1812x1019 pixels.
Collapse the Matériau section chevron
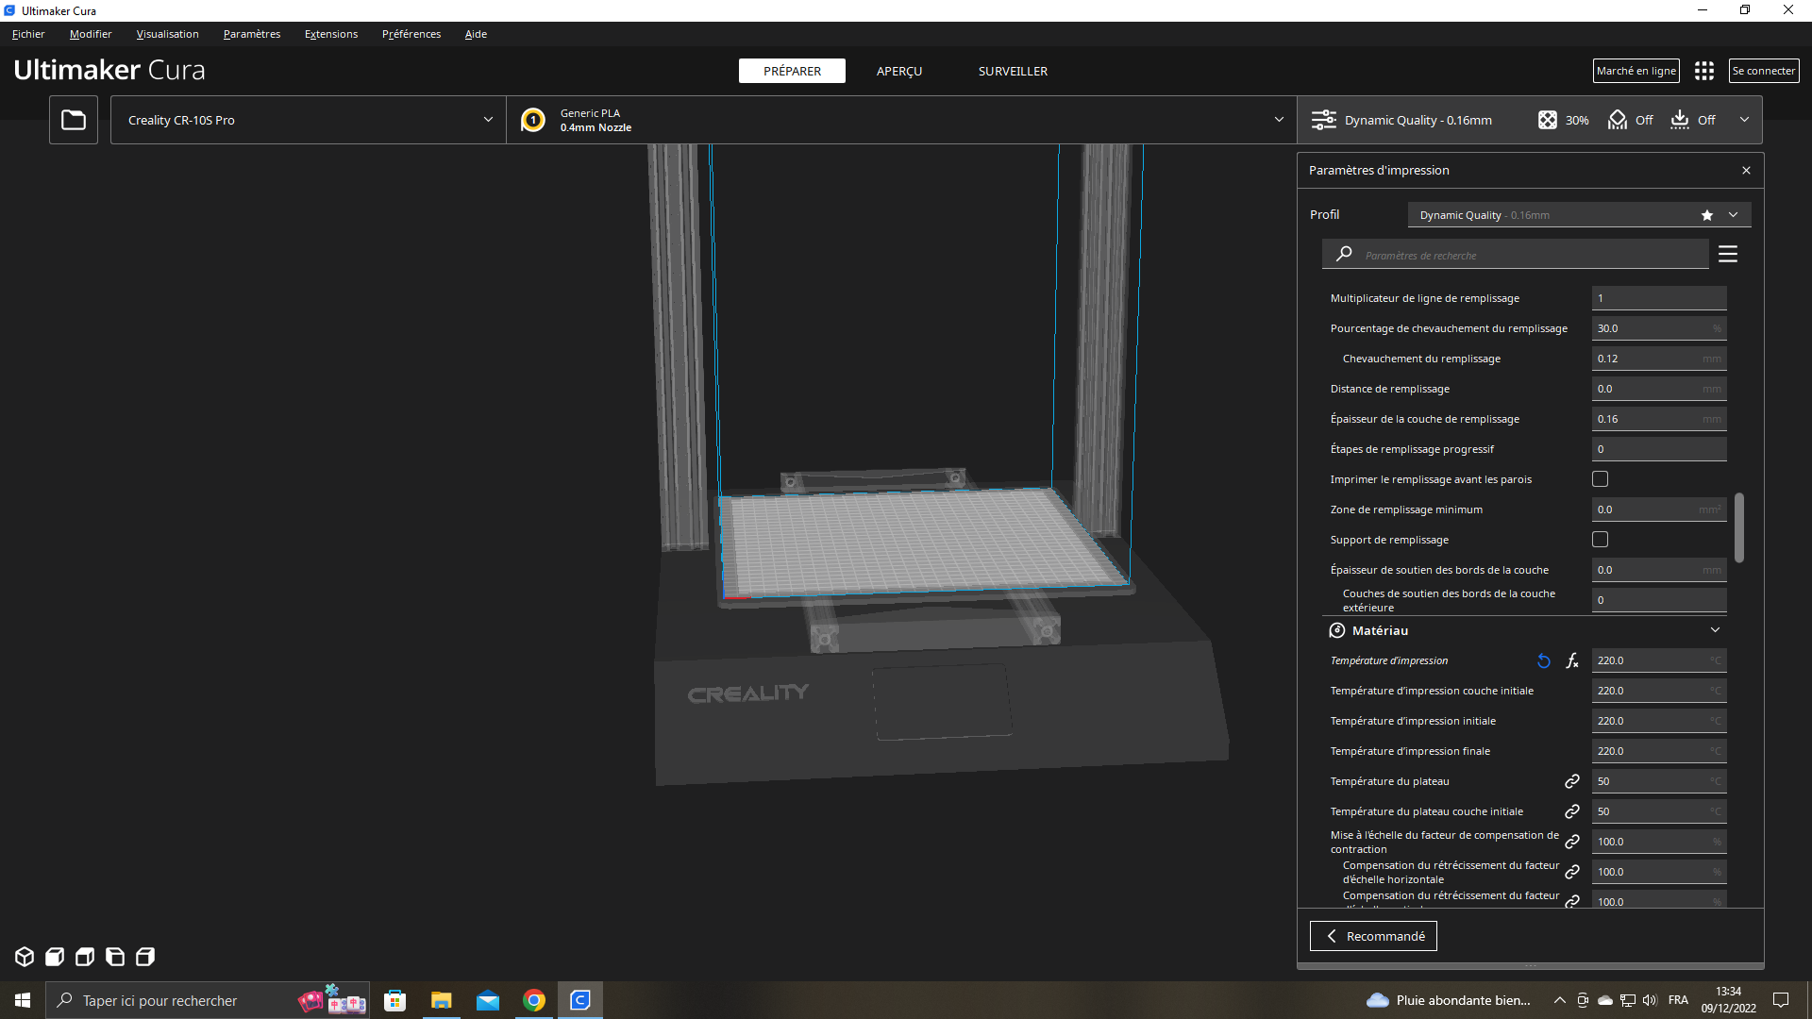pyautogui.click(x=1716, y=630)
